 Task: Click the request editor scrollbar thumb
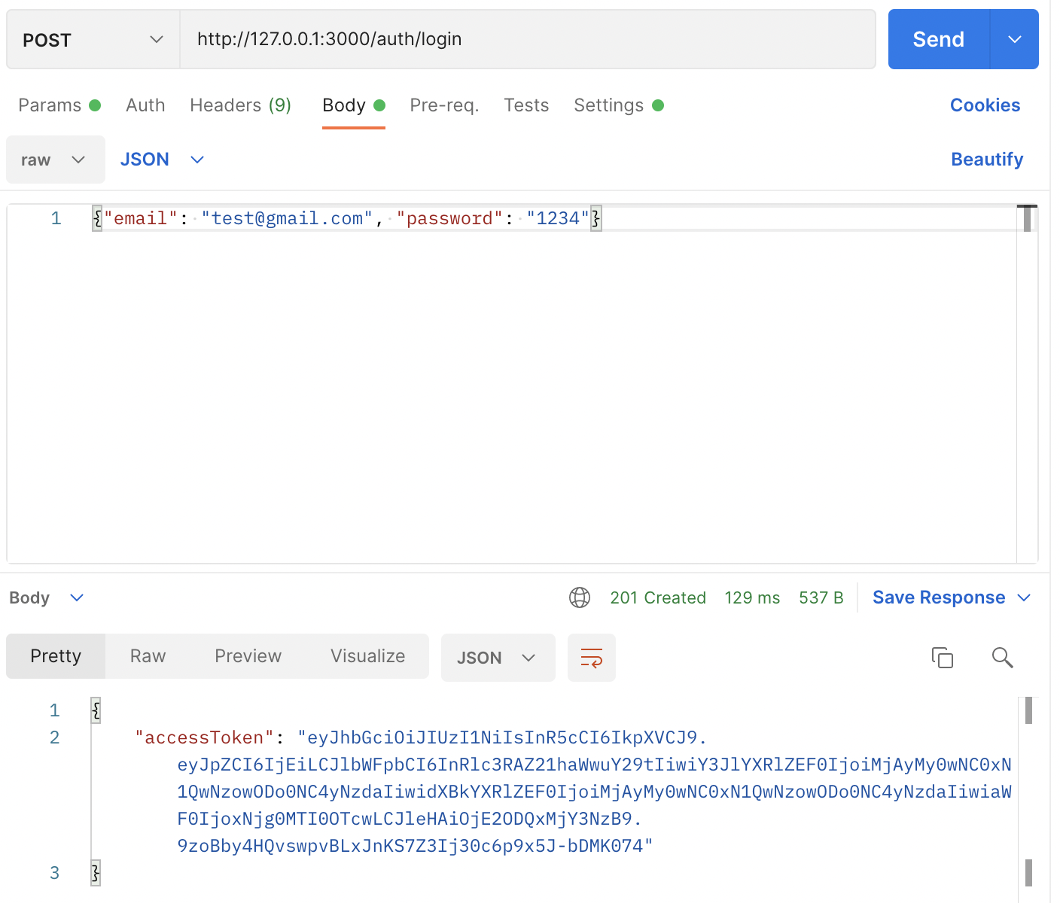[x=1027, y=218]
